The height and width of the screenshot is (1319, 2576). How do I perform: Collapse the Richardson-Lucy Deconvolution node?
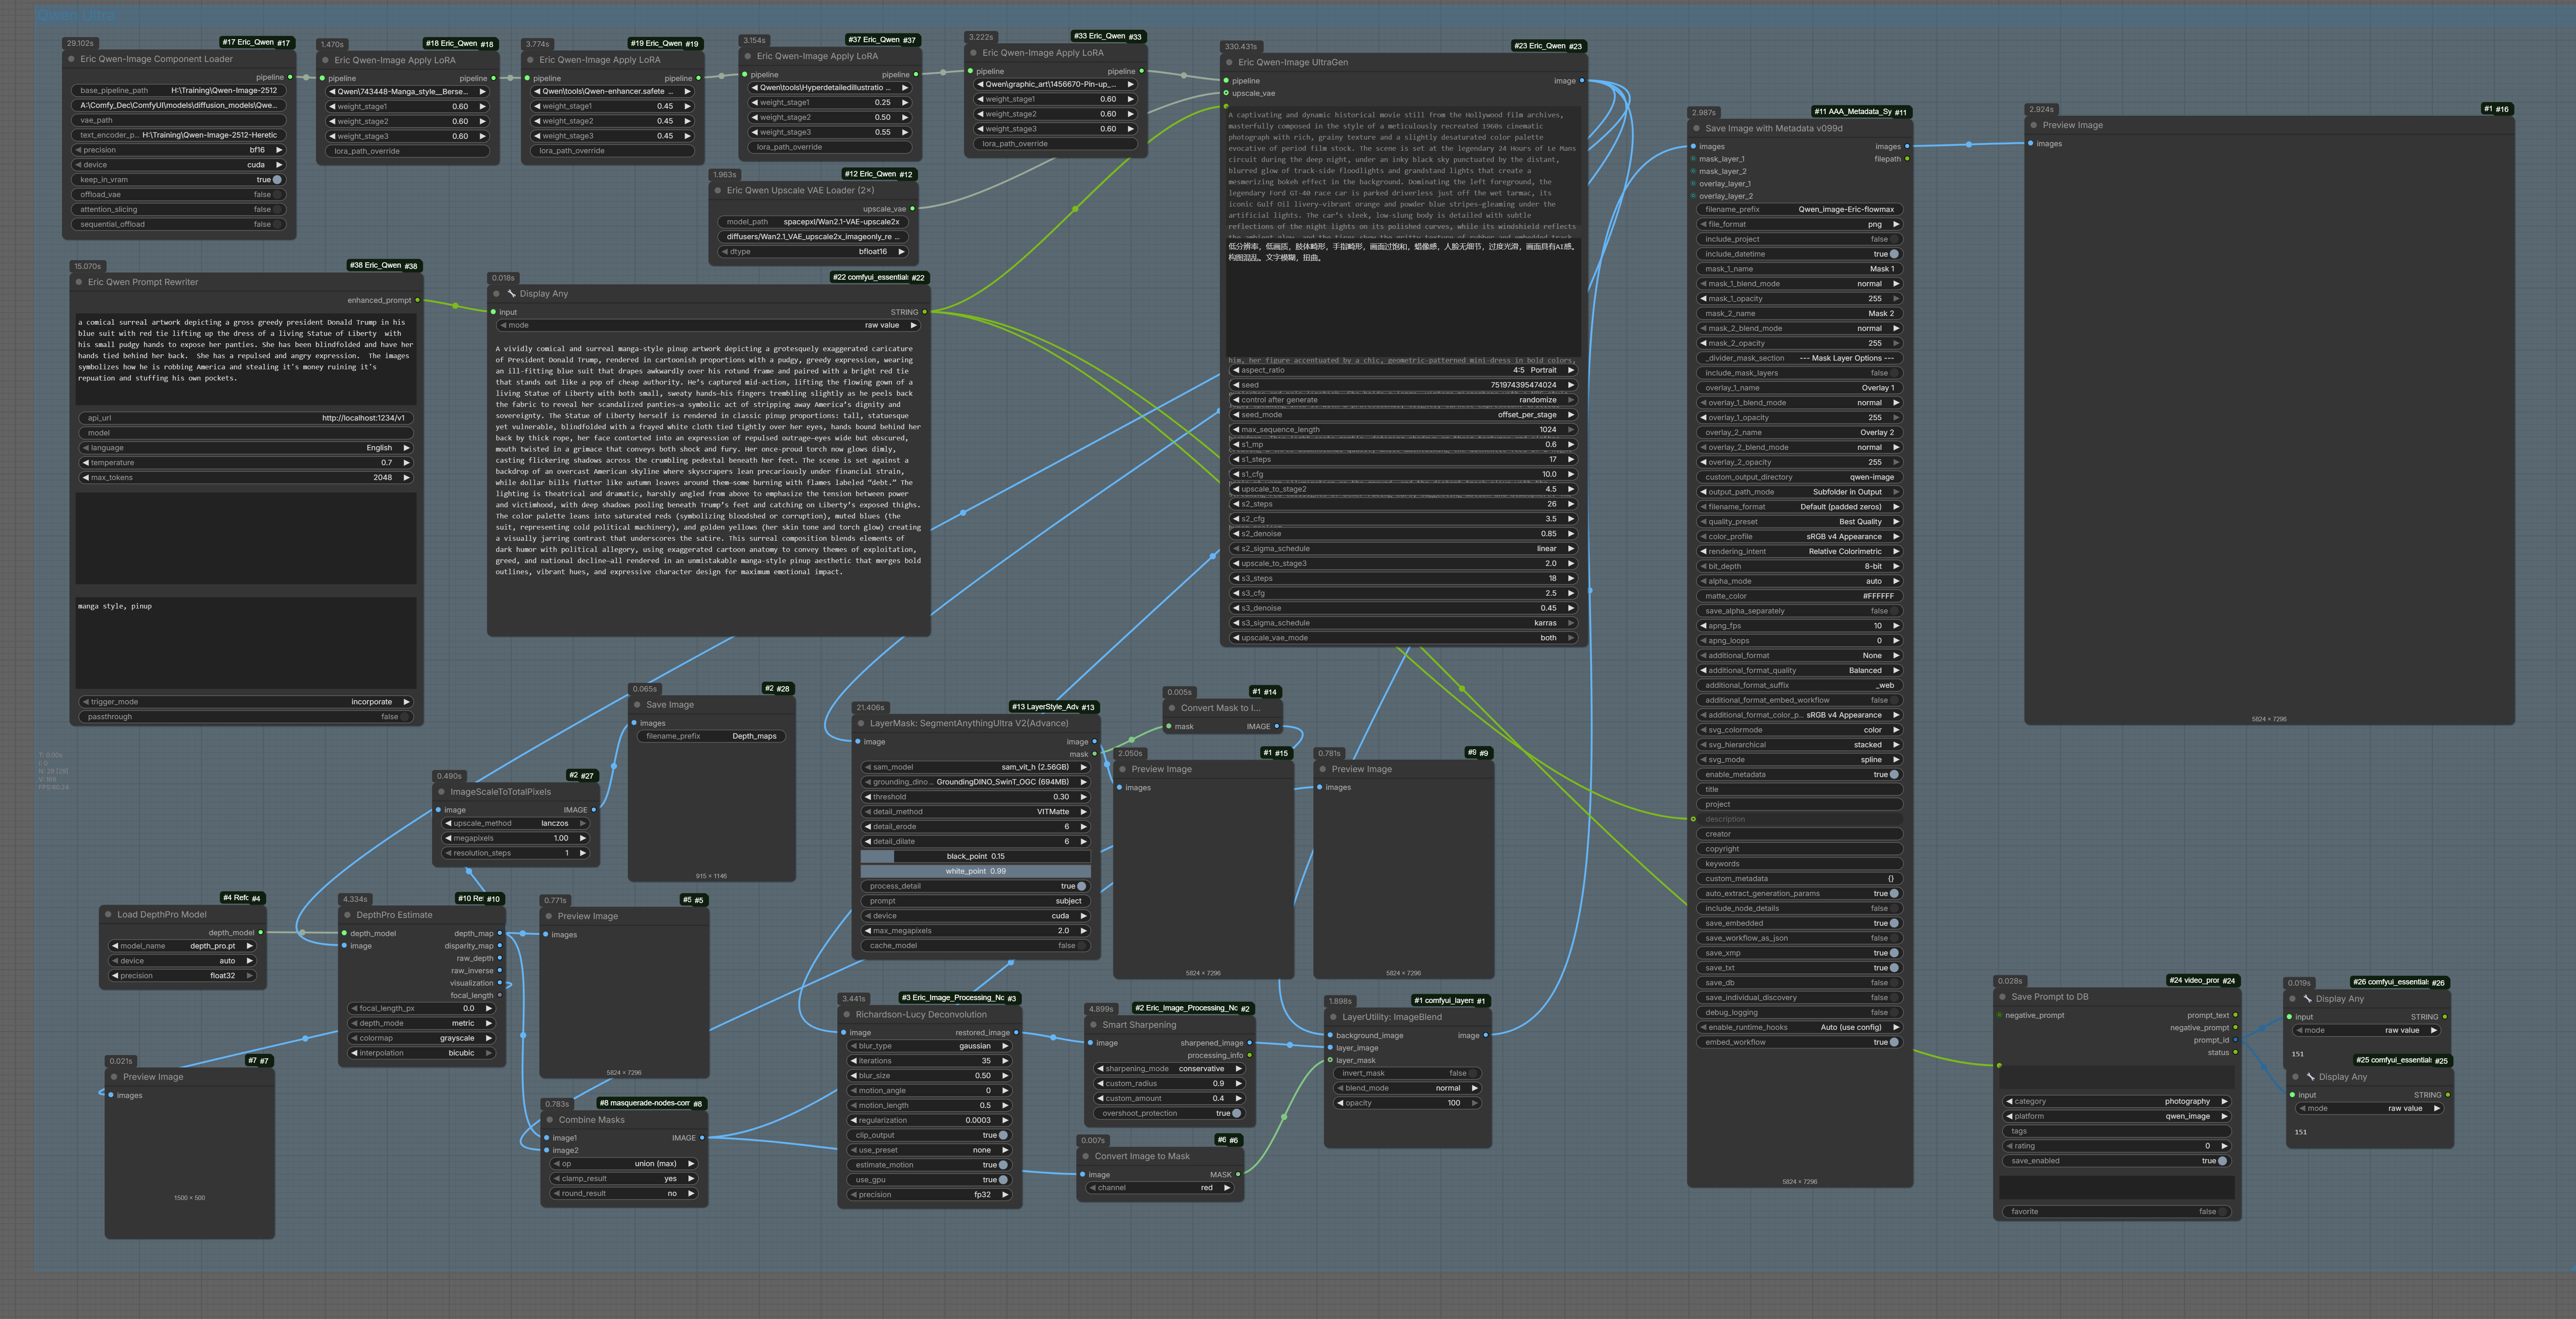coord(847,1014)
